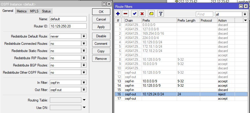Expand the Use DN option arrow

84,108
